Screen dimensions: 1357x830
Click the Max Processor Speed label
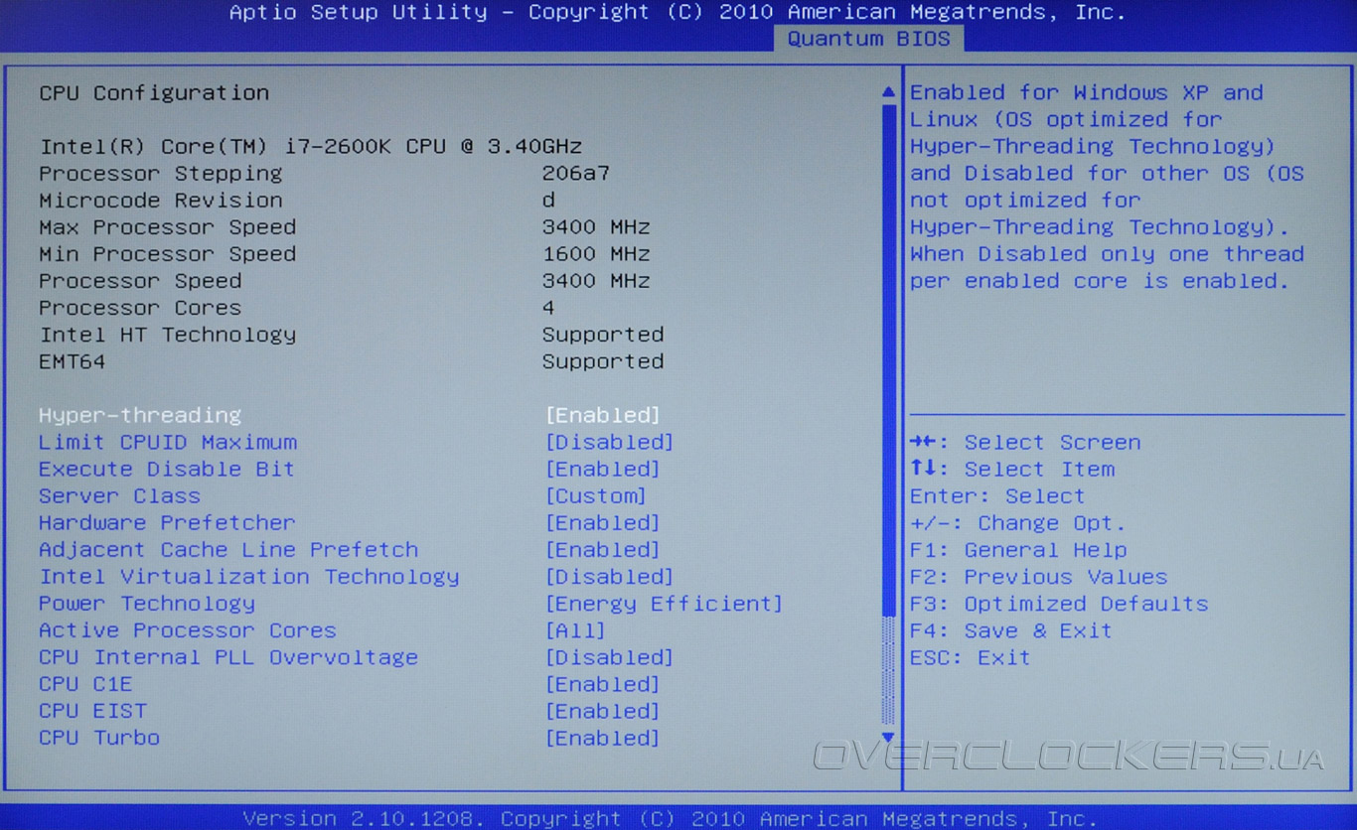point(167,226)
